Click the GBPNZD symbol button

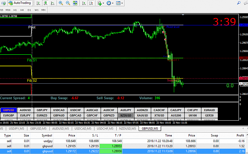109,115
